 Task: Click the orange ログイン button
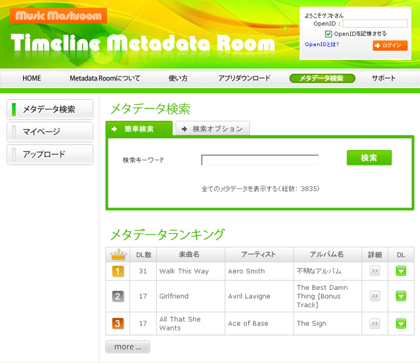(390, 45)
